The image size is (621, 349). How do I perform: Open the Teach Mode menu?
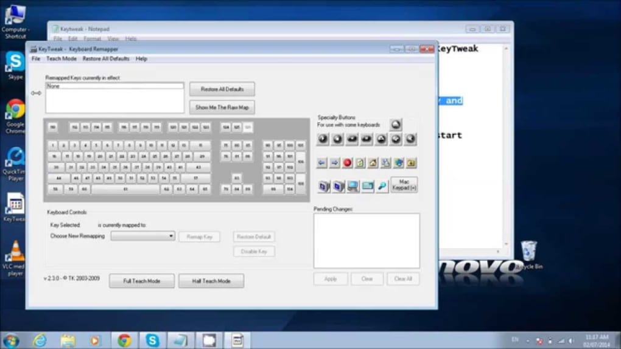61,59
